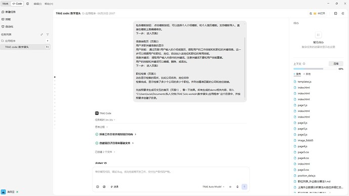Click second circular icon in input toolbar
This screenshot has height=196, width=349.
click(x=104, y=187)
